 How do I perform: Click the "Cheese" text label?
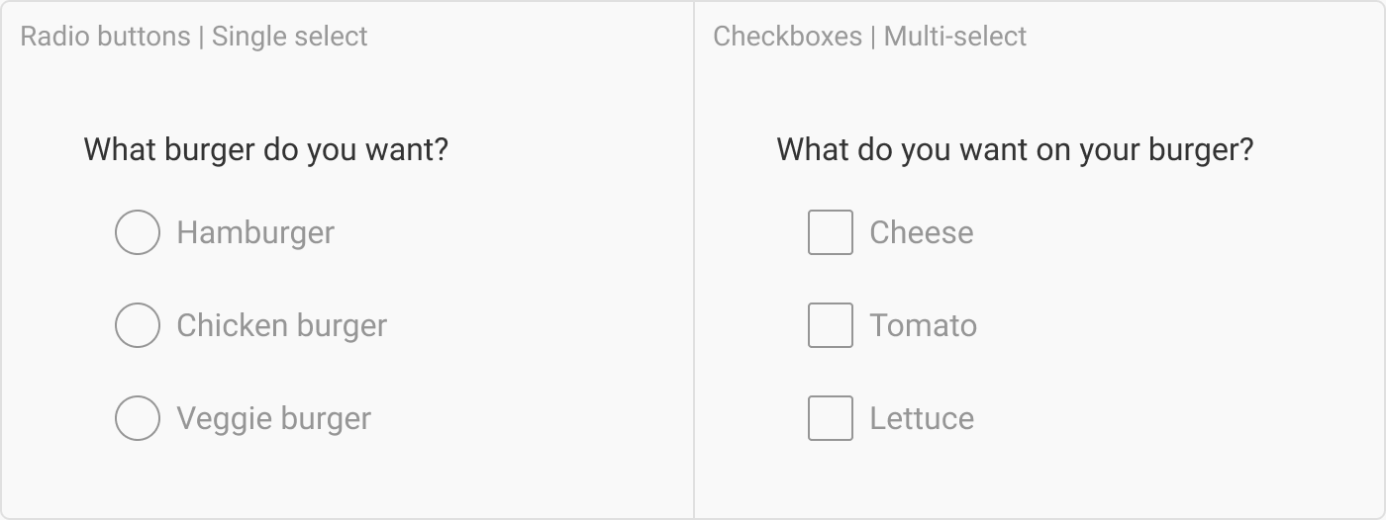921,232
